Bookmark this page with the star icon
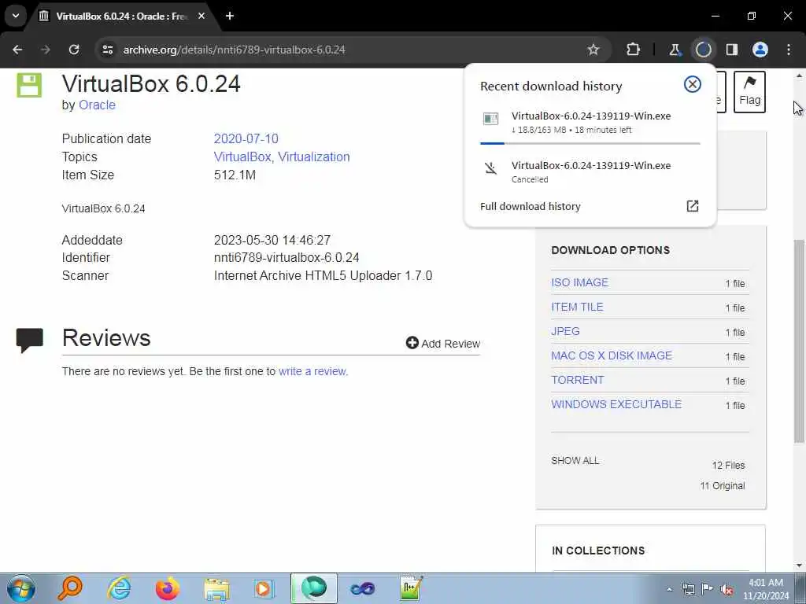 (593, 50)
